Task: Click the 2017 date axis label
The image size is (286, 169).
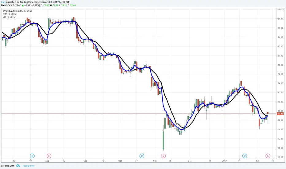Action: 225,161
